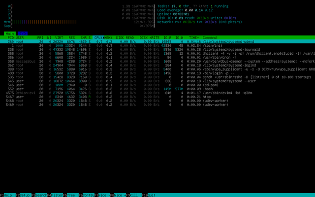
Task: Sort by the MEM% column header
Action: (108, 37)
